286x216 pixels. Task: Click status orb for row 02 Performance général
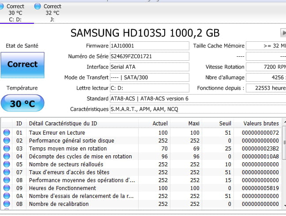tap(7, 140)
